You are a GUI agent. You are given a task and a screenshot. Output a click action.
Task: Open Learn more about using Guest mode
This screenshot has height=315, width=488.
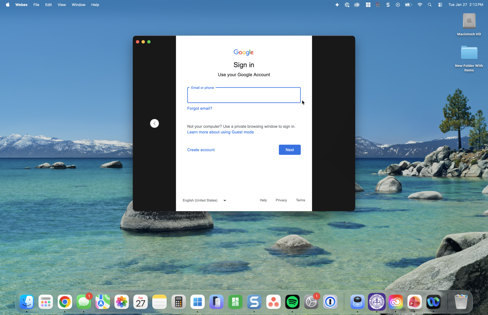point(220,132)
